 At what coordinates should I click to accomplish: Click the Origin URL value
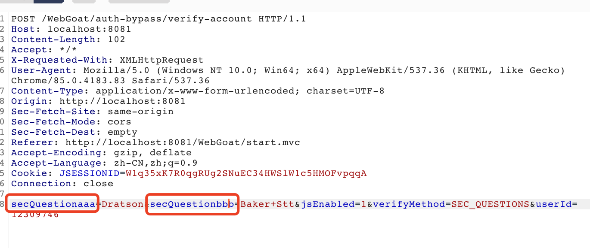(x=122, y=101)
